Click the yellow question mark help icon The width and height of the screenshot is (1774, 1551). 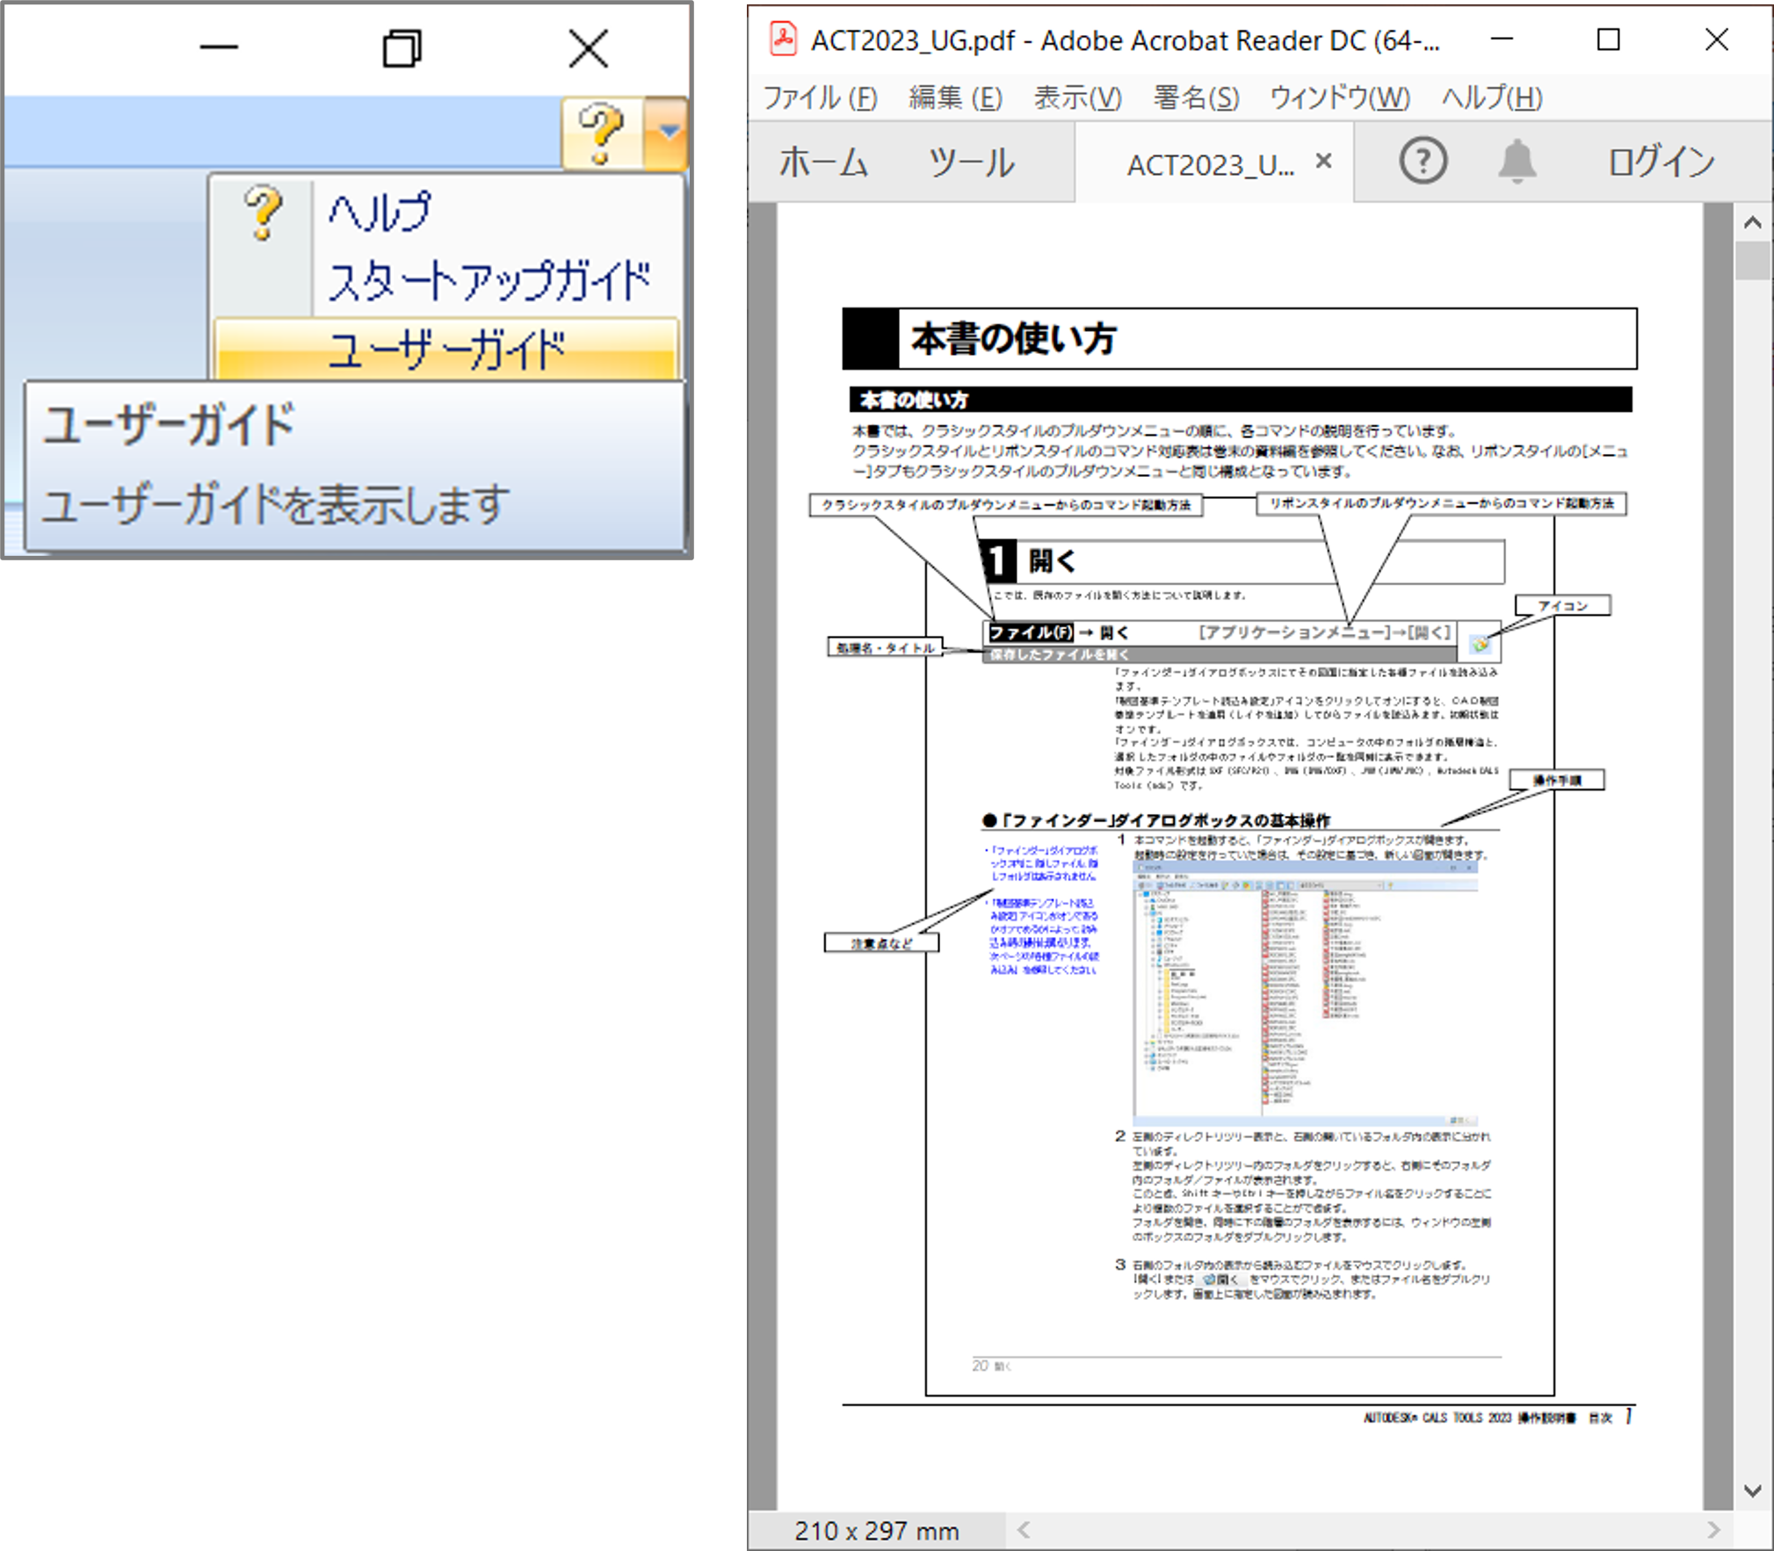click(602, 133)
